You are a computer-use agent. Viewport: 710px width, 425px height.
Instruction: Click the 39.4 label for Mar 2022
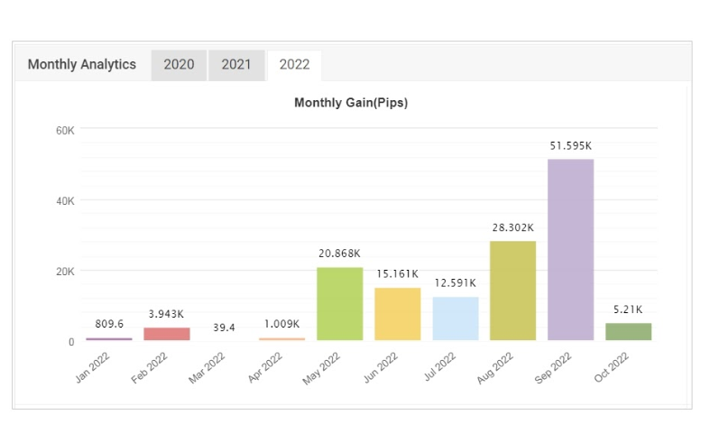pyautogui.click(x=224, y=328)
